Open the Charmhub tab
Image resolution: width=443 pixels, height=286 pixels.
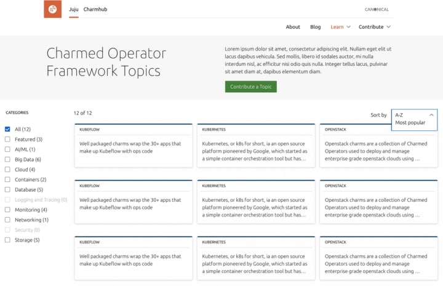(95, 9)
